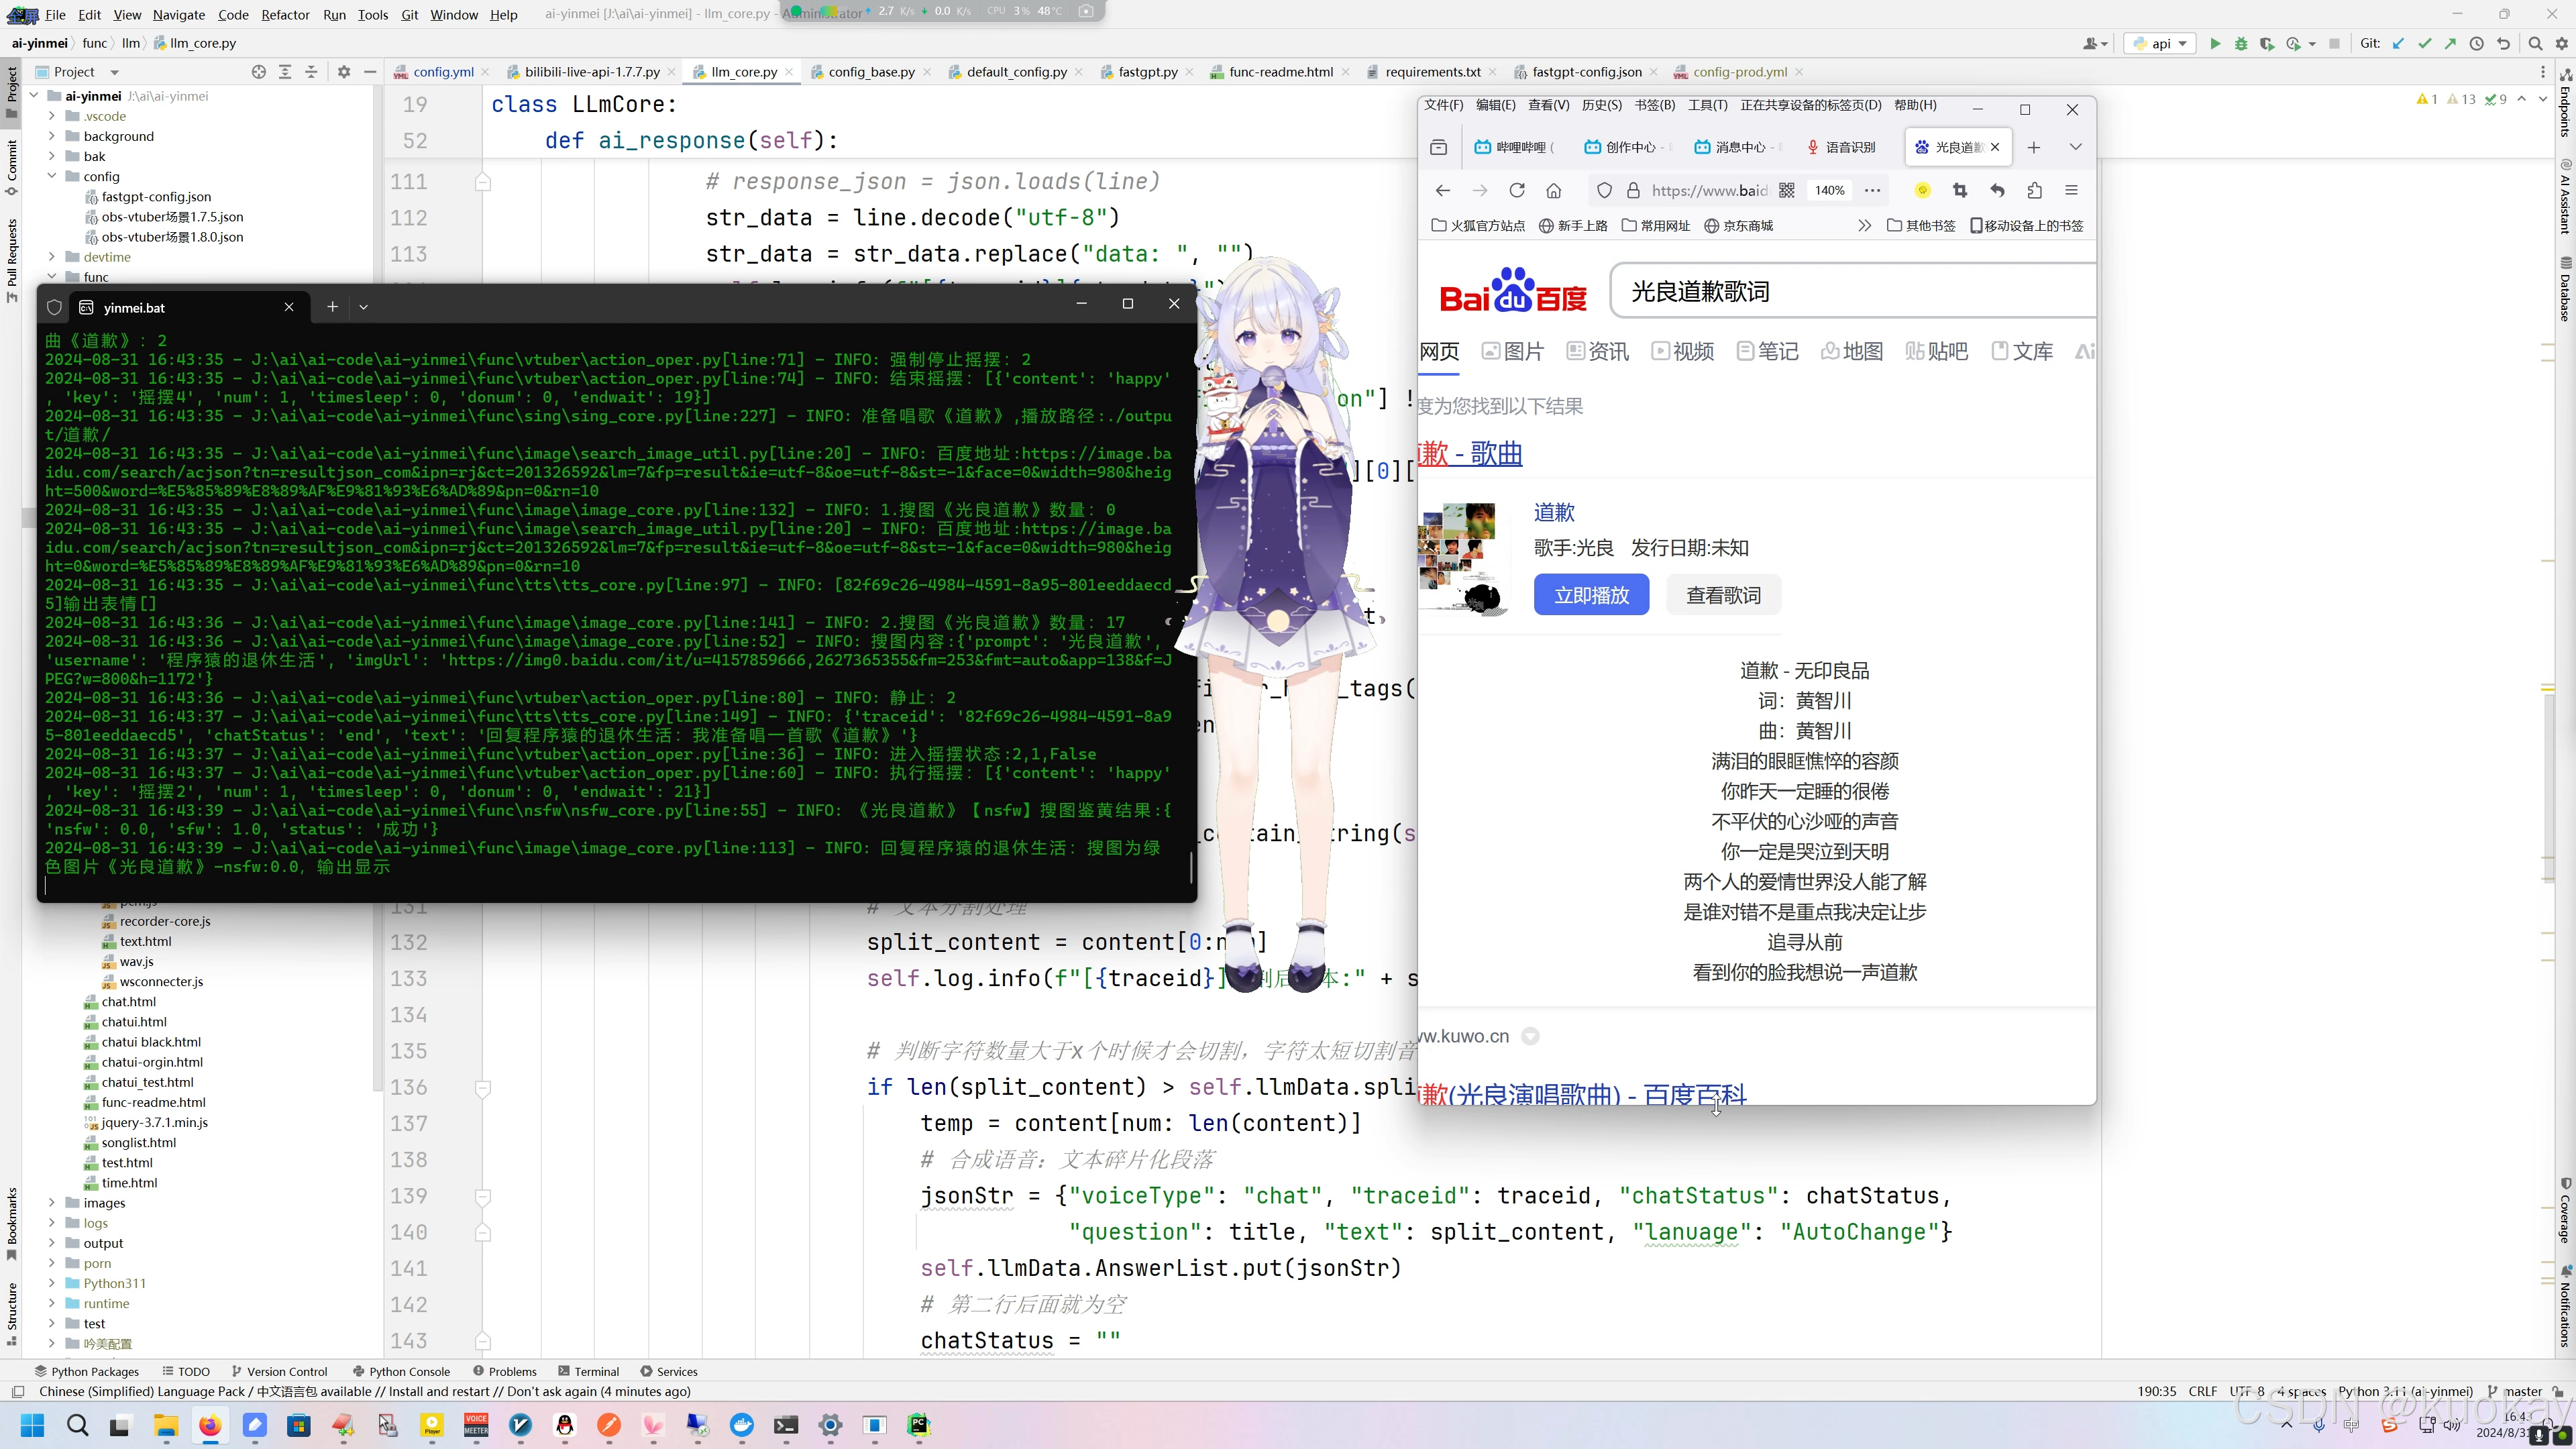Click the 查看歌词 button
Screen dimensions: 2576x1449
coord(1723,595)
